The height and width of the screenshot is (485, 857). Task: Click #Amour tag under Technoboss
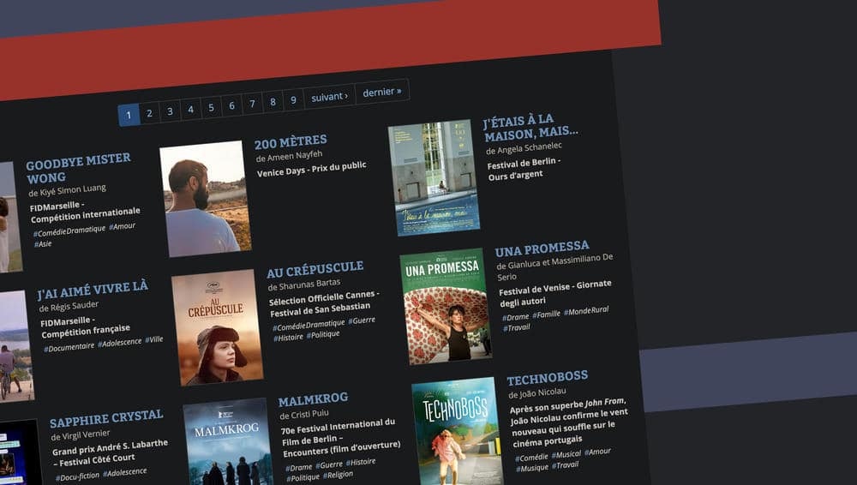(598, 451)
